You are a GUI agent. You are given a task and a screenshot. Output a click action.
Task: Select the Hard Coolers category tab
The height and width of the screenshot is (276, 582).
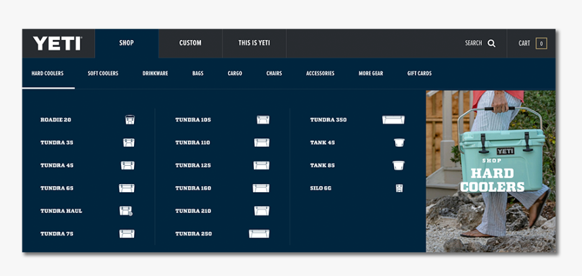pyautogui.click(x=47, y=74)
